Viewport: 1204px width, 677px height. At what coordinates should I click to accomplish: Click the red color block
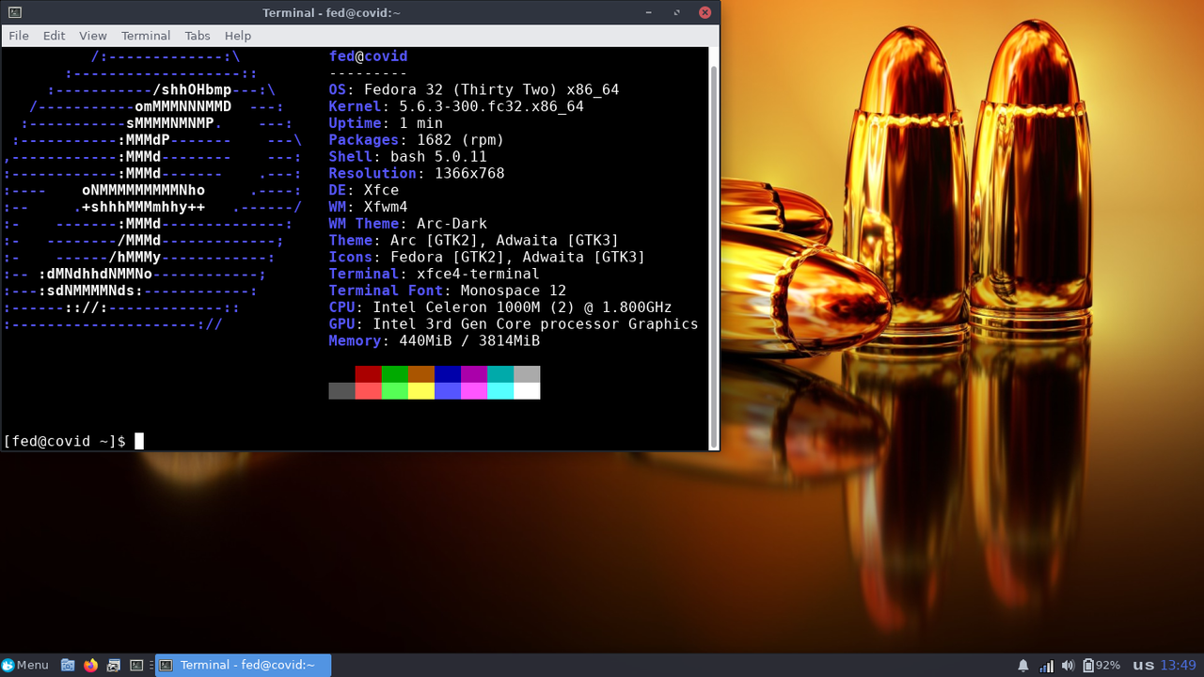pyautogui.click(x=368, y=374)
